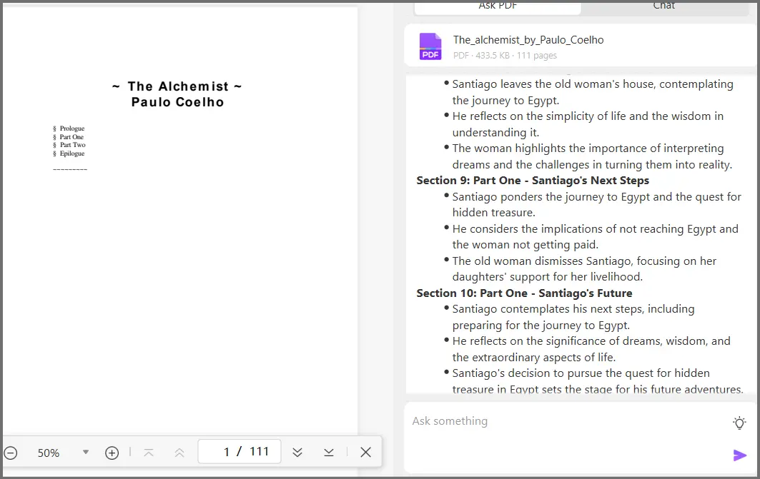Open the zoom percentage dropdown
The image size is (760, 479).
[x=85, y=452]
